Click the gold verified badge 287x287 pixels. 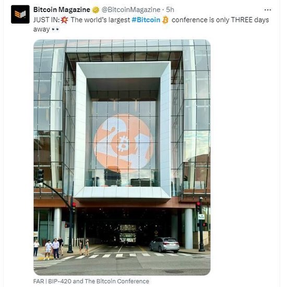pos(95,10)
